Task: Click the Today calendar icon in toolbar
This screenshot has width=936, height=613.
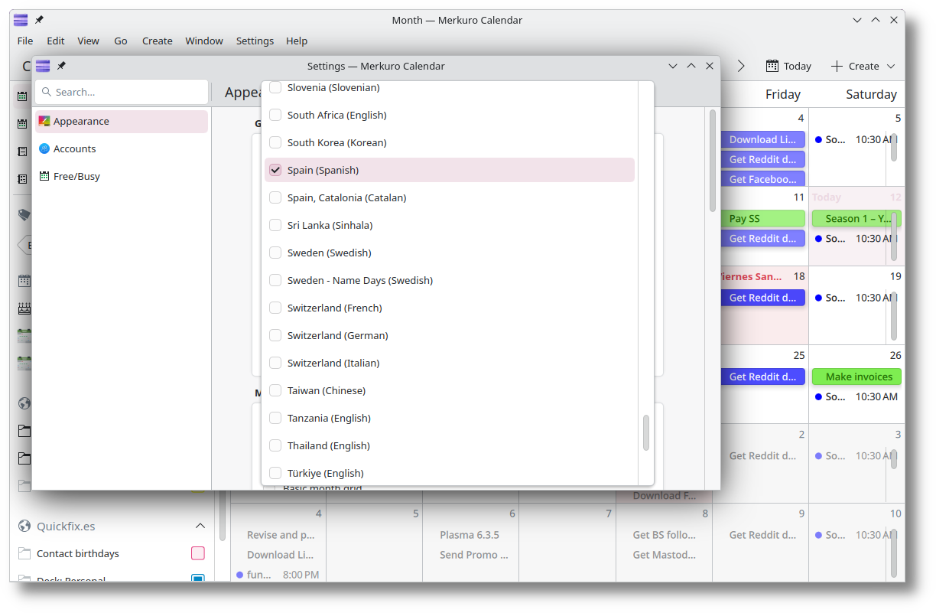Action: click(772, 67)
